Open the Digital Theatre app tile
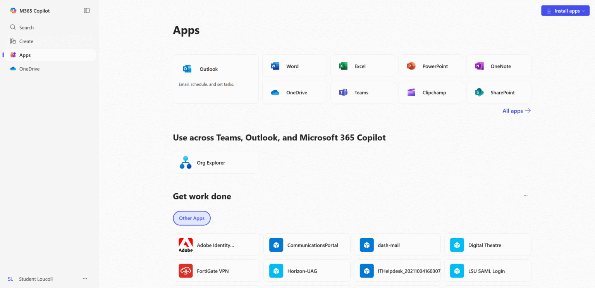Viewport: 595px width, 288px height. click(x=487, y=245)
